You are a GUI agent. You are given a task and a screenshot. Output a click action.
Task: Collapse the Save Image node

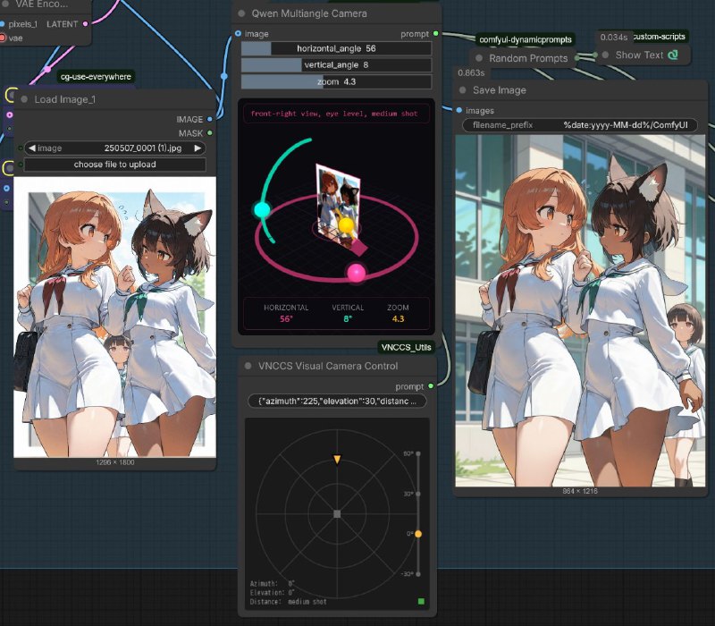(464, 90)
